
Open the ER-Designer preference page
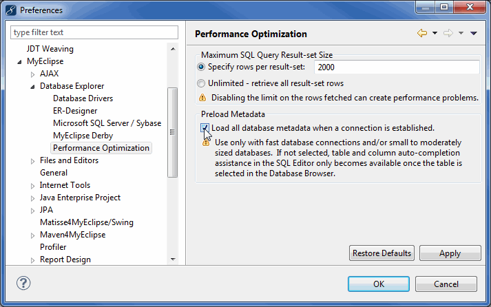(75, 111)
